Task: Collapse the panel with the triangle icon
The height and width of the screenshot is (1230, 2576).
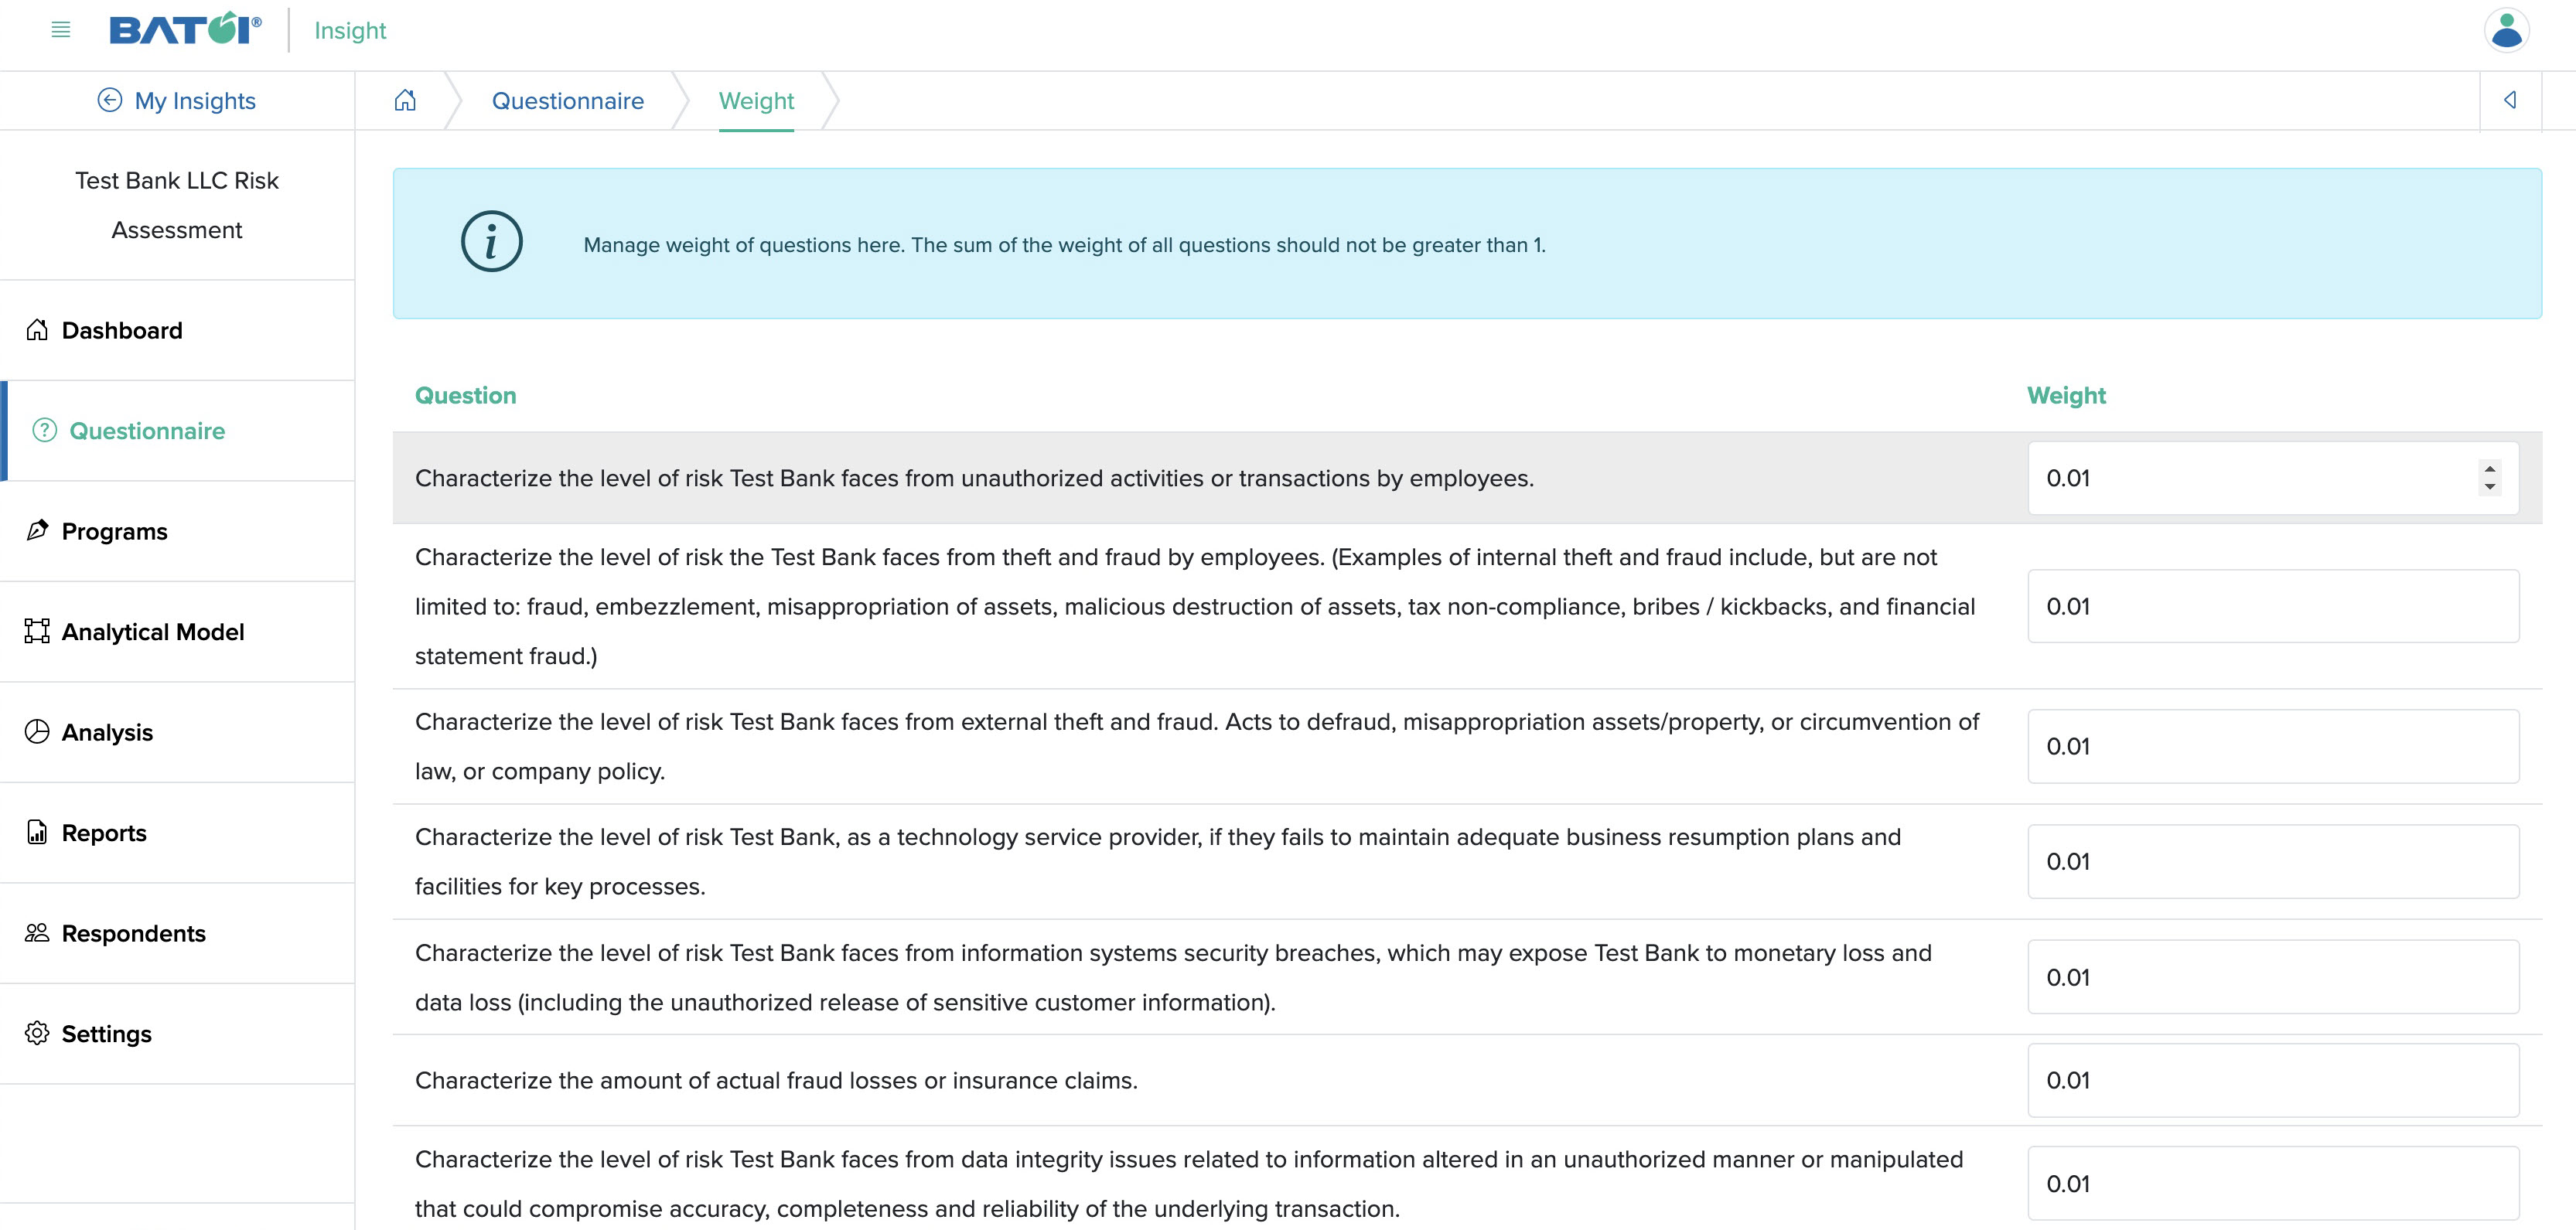Action: pyautogui.click(x=2510, y=100)
